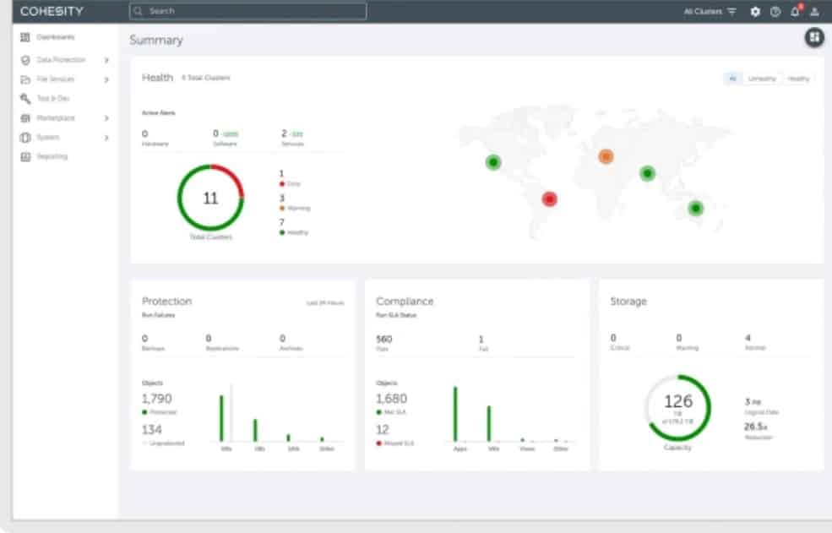Click the green marker over India
Image resolution: width=832 pixels, height=533 pixels.
click(x=647, y=173)
